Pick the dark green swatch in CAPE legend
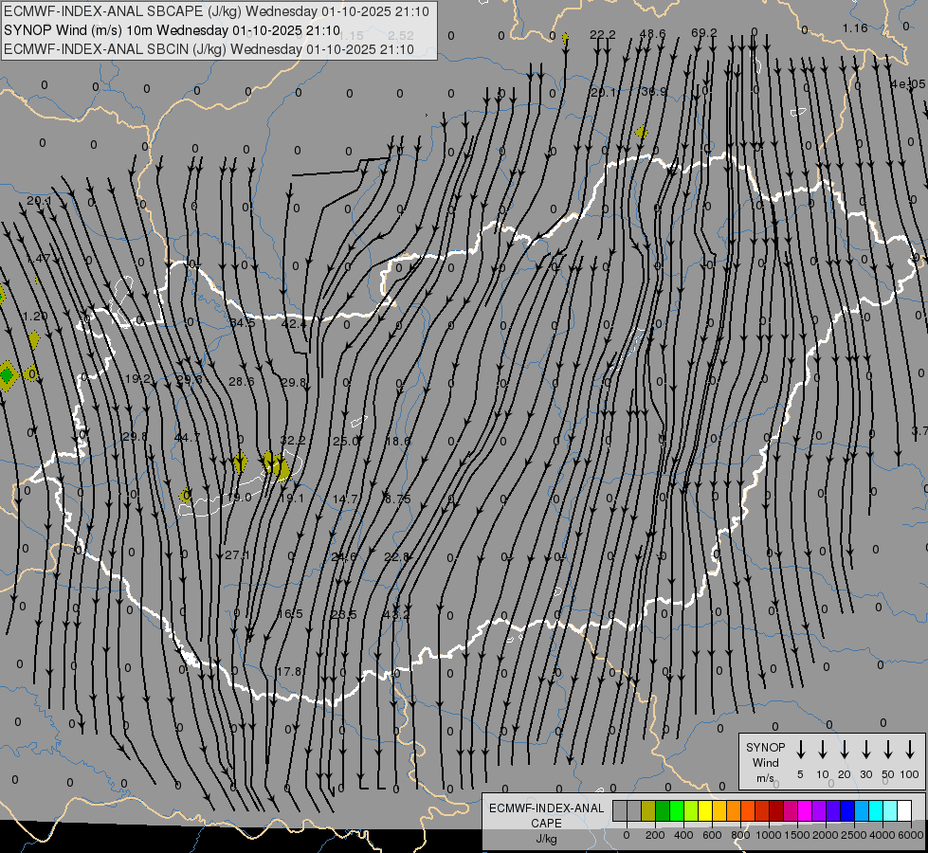The height and width of the screenshot is (853, 928). tap(663, 810)
